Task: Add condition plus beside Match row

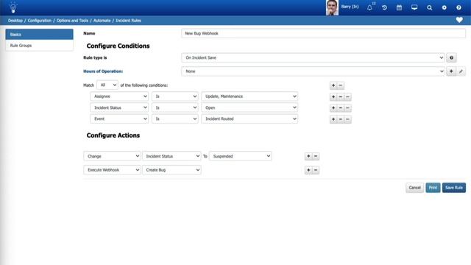Action: (x=333, y=85)
